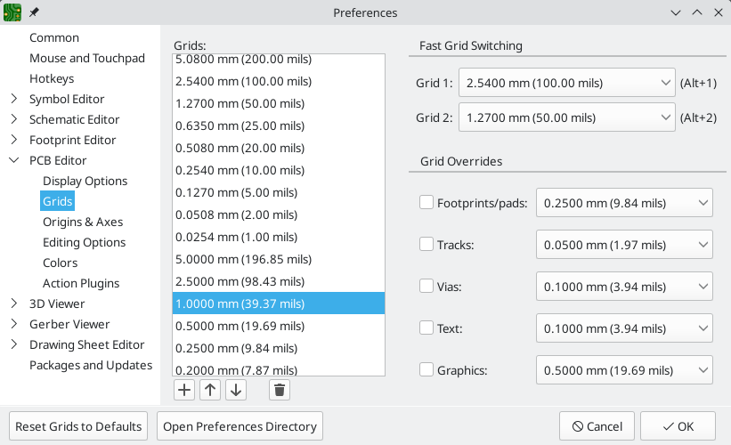Open the Hotkeys preferences page

[x=52, y=78]
